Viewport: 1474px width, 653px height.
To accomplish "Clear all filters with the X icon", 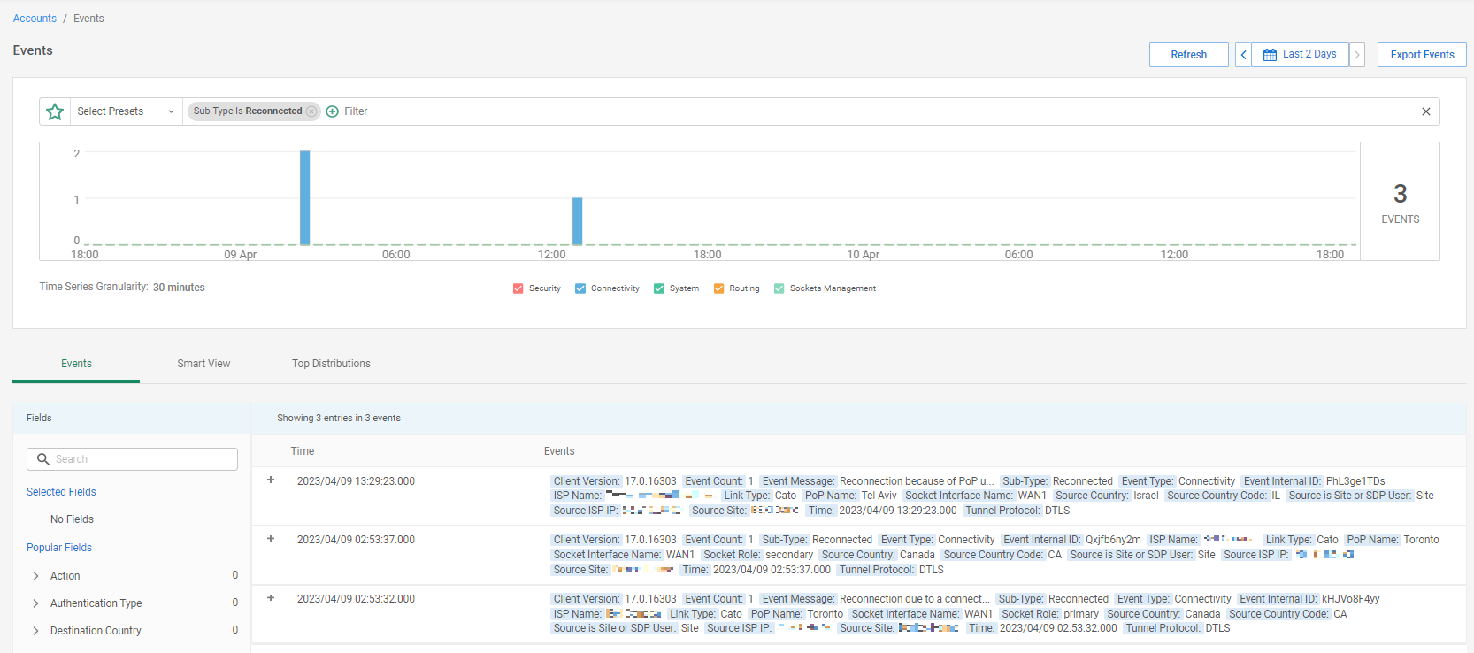I will [1425, 111].
